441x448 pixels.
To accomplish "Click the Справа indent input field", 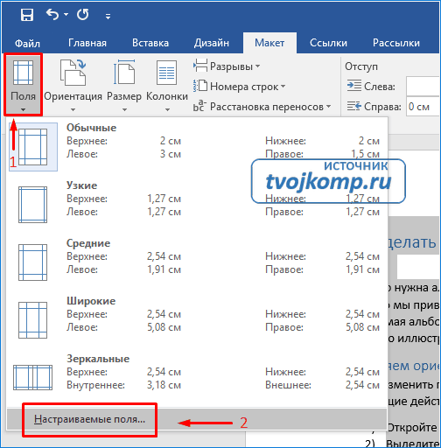I will pos(423,107).
